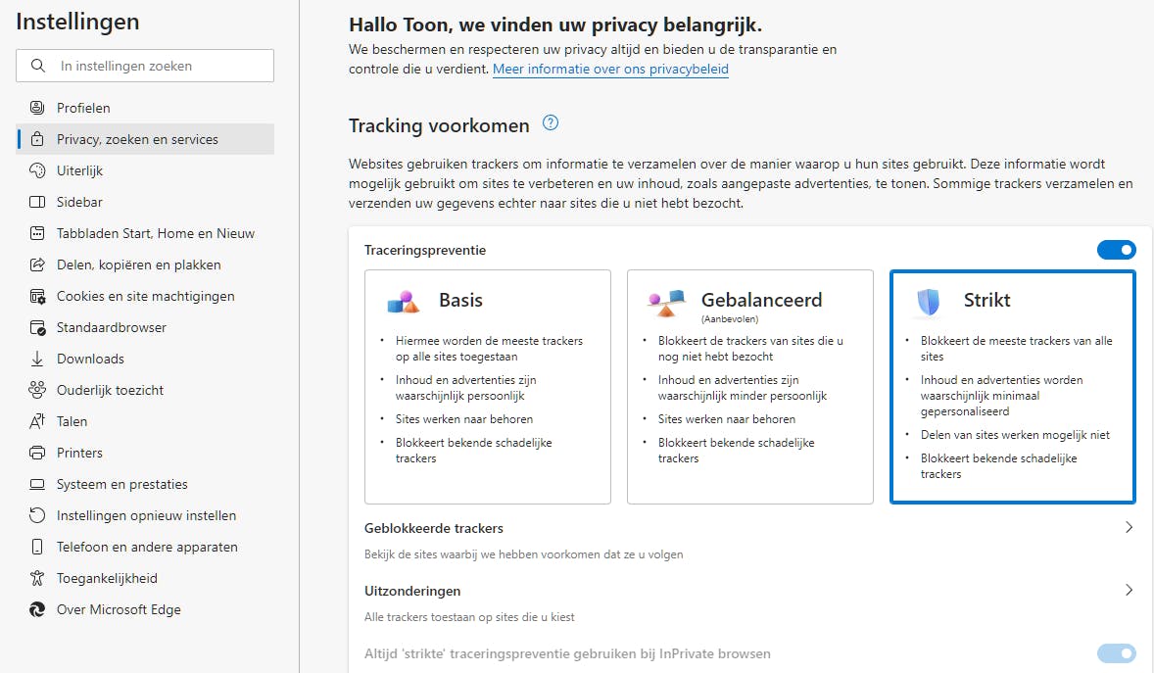Choose the Gebalanceerd tracking prevention option
The height and width of the screenshot is (673, 1154).
click(749, 387)
